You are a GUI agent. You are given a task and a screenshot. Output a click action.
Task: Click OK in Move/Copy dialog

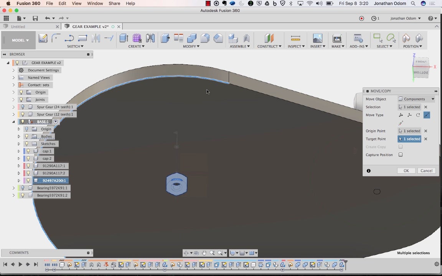pos(406,171)
